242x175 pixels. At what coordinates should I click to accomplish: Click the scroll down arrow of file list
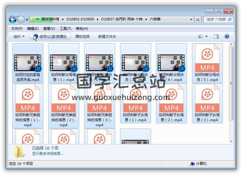[x=231, y=142]
